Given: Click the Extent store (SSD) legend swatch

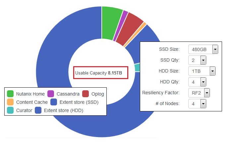Looking at the screenshot, I should point(54,102).
